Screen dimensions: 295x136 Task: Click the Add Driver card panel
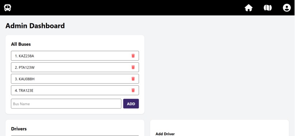coord(219,128)
